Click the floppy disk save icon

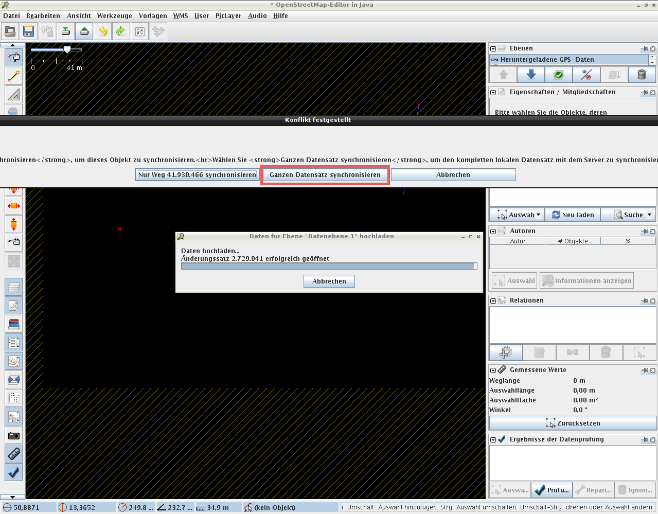coord(29,31)
